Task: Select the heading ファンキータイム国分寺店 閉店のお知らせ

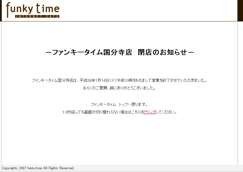Action: (120, 52)
